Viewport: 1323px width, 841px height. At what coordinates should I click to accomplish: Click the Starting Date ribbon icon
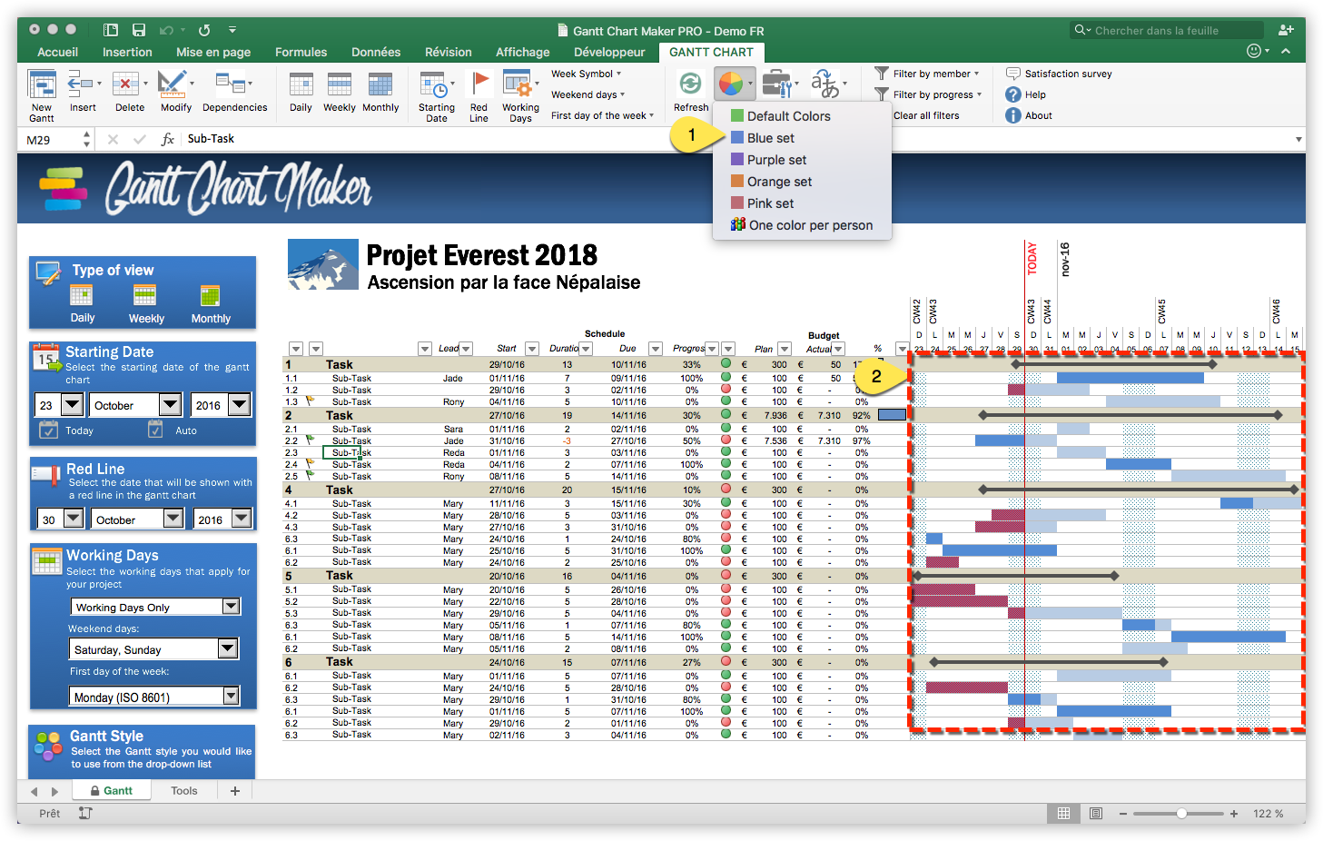(434, 84)
